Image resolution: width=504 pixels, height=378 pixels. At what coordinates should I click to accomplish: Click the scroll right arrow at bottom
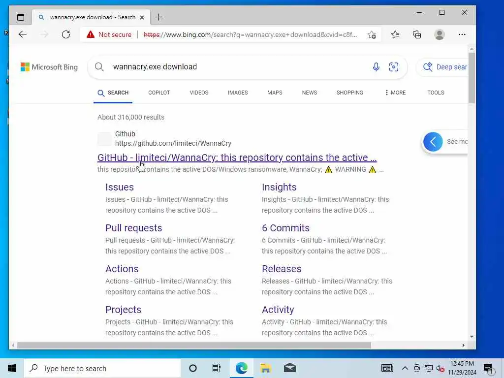pos(463,345)
